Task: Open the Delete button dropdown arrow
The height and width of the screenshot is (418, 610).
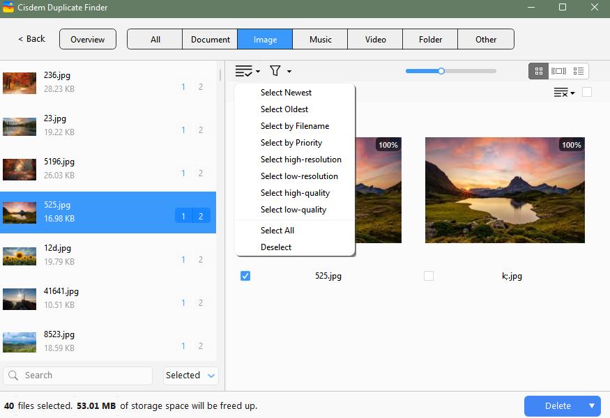Action: tap(590, 405)
